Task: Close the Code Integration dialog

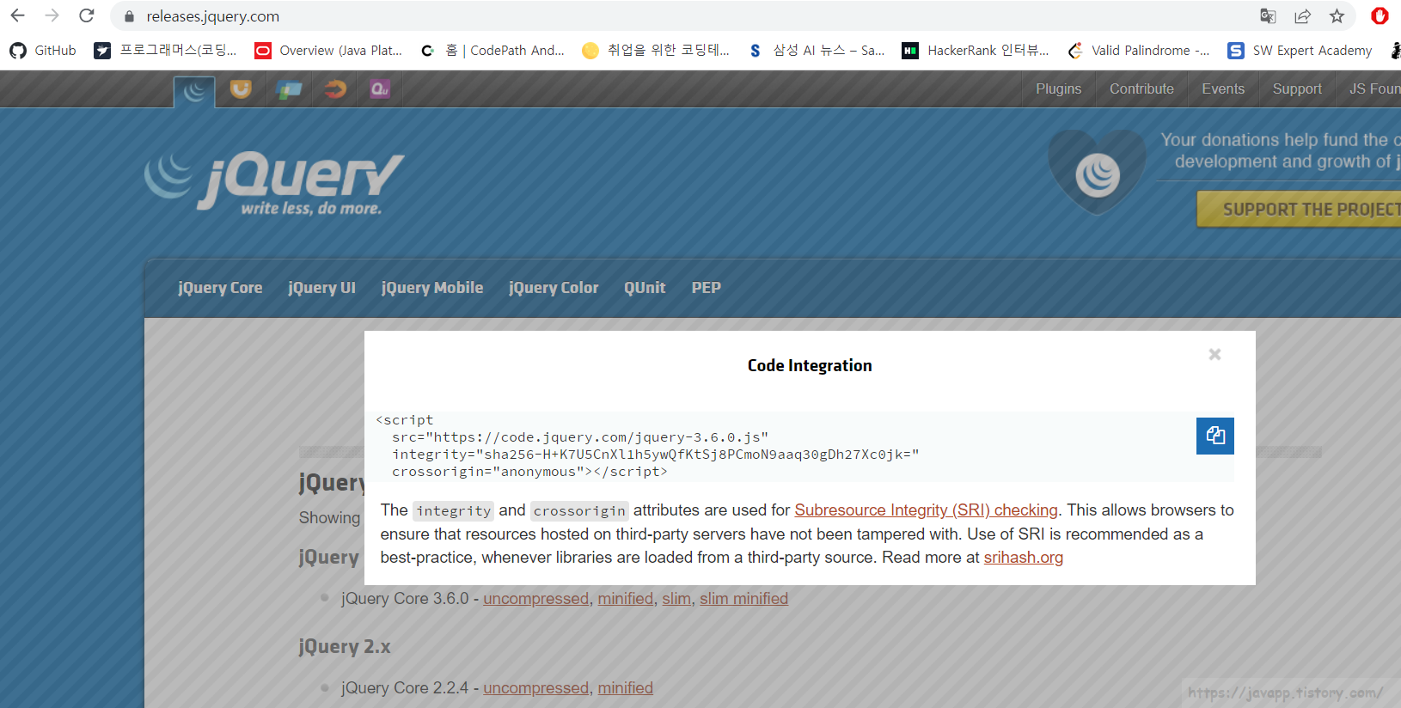Action: (x=1214, y=354)
